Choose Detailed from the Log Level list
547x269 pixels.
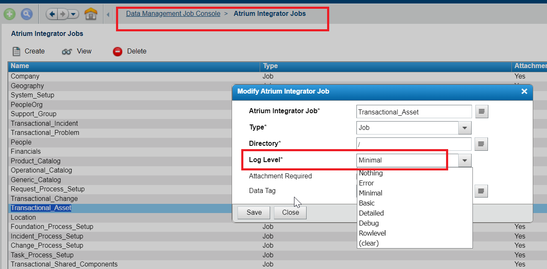pyautogui.click(x=415, y=213)
